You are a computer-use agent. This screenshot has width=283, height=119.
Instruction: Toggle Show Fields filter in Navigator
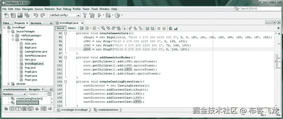coord(12,109)
